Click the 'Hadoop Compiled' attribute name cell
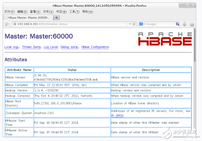The image size is (202, 141). pyautogui.click(x=19, y=96)
